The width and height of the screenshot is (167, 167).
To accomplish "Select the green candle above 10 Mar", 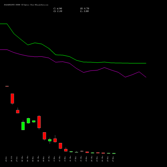I will click(x=50, y=140).
